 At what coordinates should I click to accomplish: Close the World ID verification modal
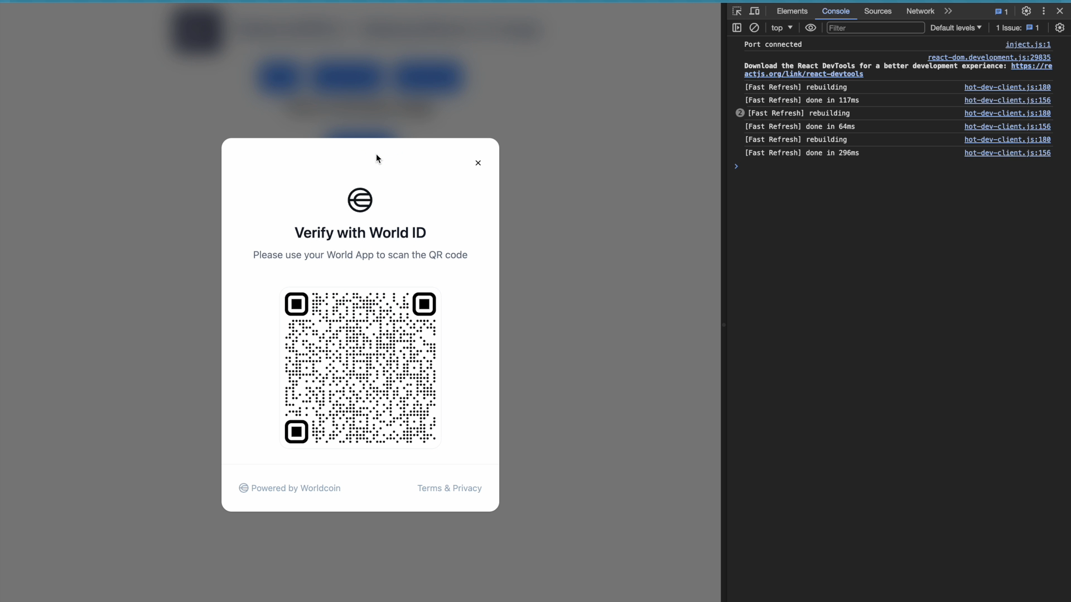[x=478, y=163]
